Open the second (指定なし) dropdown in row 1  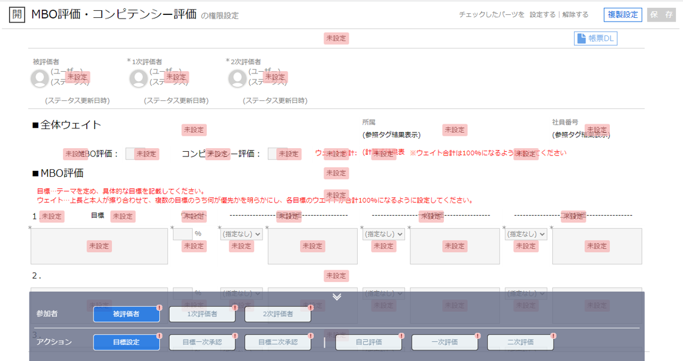pyautogui.click(x=384, y=234)
